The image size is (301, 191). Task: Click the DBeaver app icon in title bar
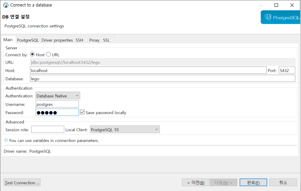click(6, 5)
